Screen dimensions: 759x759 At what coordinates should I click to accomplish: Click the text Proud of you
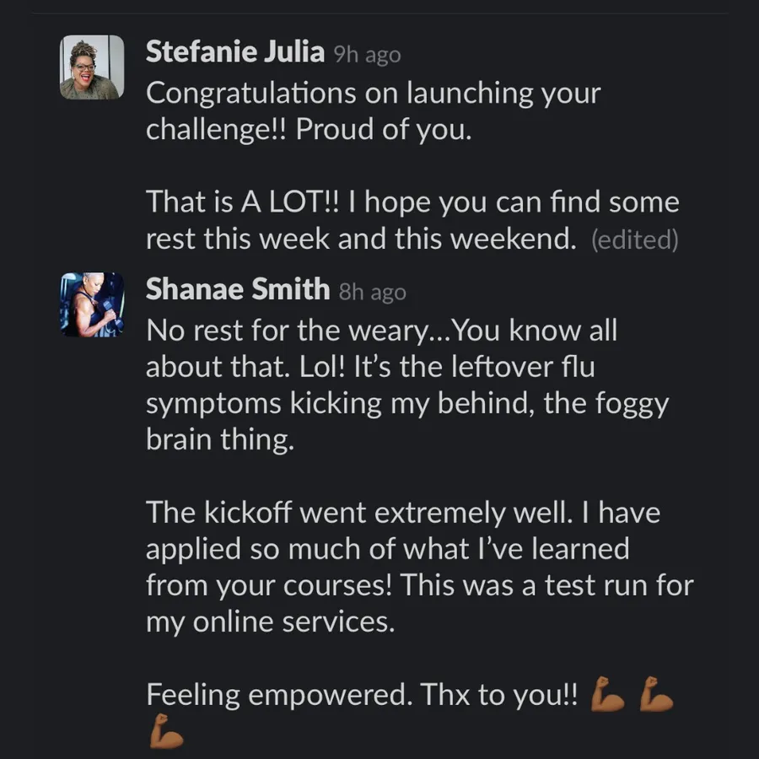[384, 129]
